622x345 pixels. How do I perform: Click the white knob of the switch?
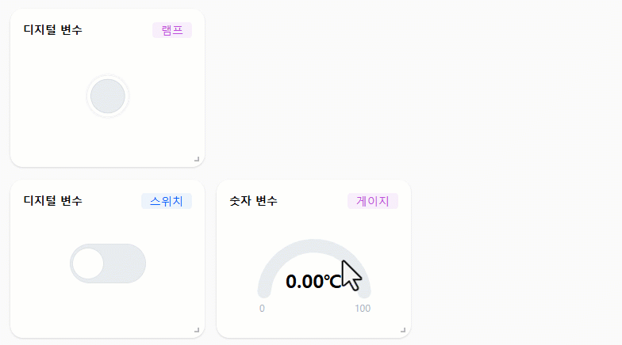coord(88,263)
